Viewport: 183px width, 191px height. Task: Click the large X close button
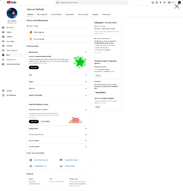pyautogui.click(x=177, y=6)
